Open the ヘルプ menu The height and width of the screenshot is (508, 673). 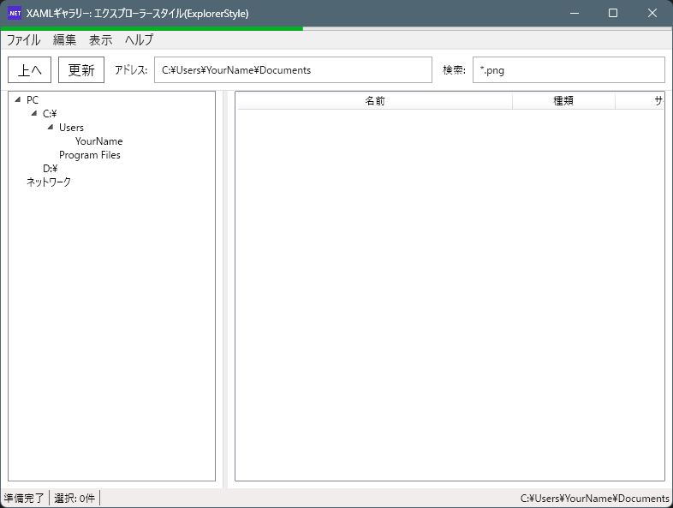[139, 39]
